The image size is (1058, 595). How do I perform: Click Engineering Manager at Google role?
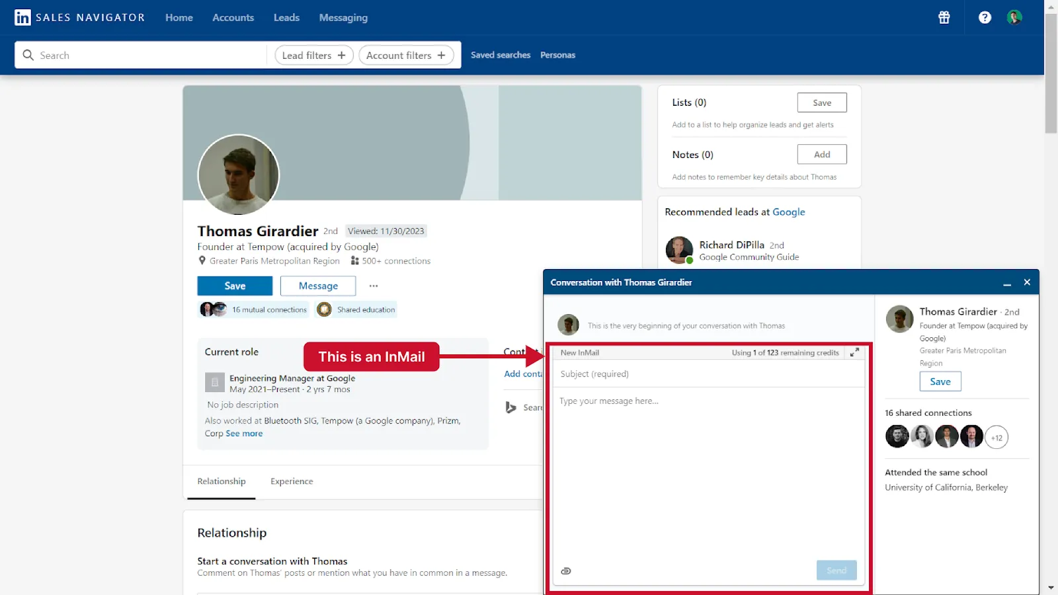coord(292,378)
